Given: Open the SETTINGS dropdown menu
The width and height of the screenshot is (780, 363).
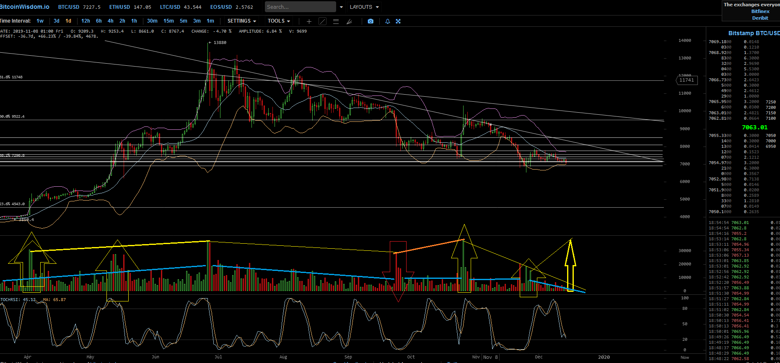Looking at the screenshot, I should [241, 21].
